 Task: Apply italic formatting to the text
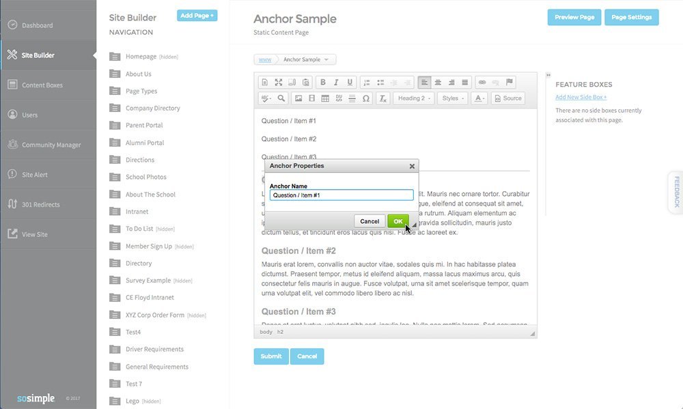(x=336, y=83)
